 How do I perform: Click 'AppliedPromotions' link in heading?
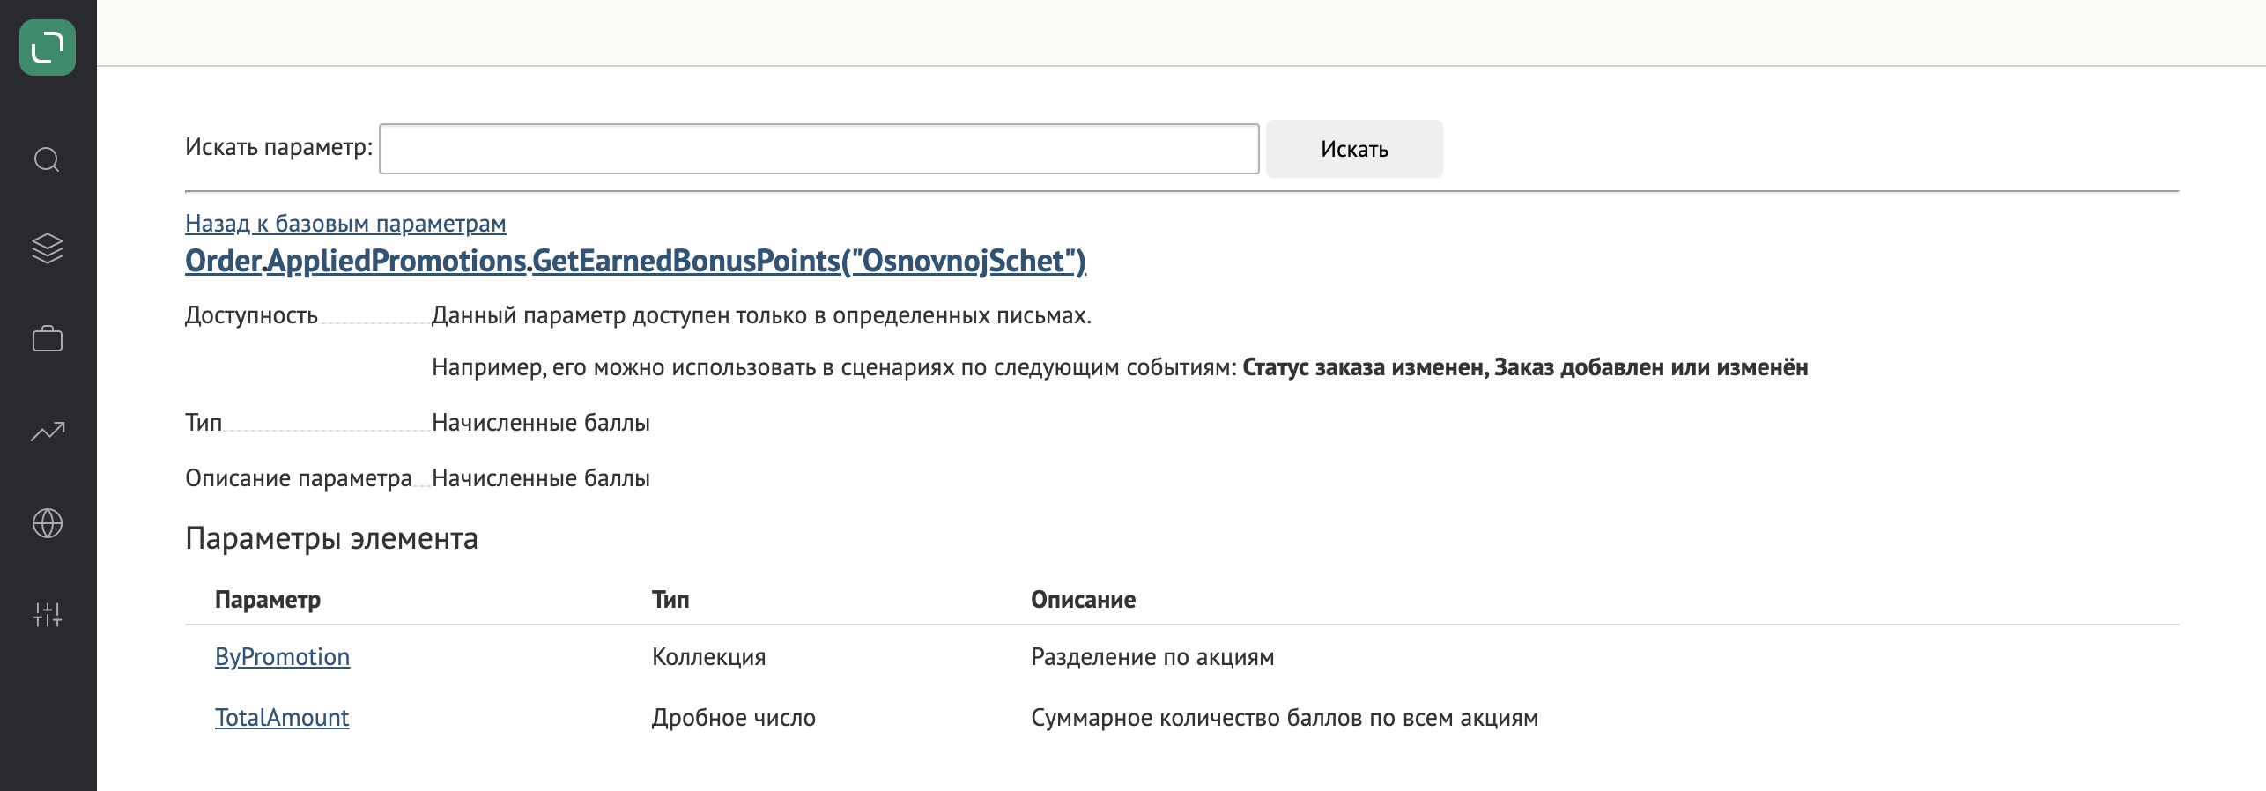pos(396,261)
